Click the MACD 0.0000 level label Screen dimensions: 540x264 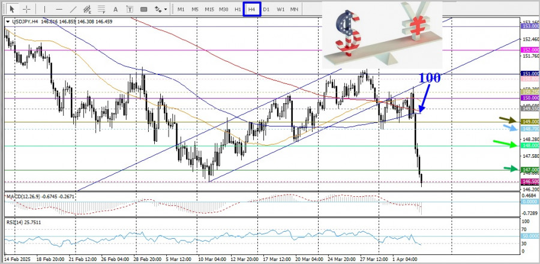click(530, 202)
